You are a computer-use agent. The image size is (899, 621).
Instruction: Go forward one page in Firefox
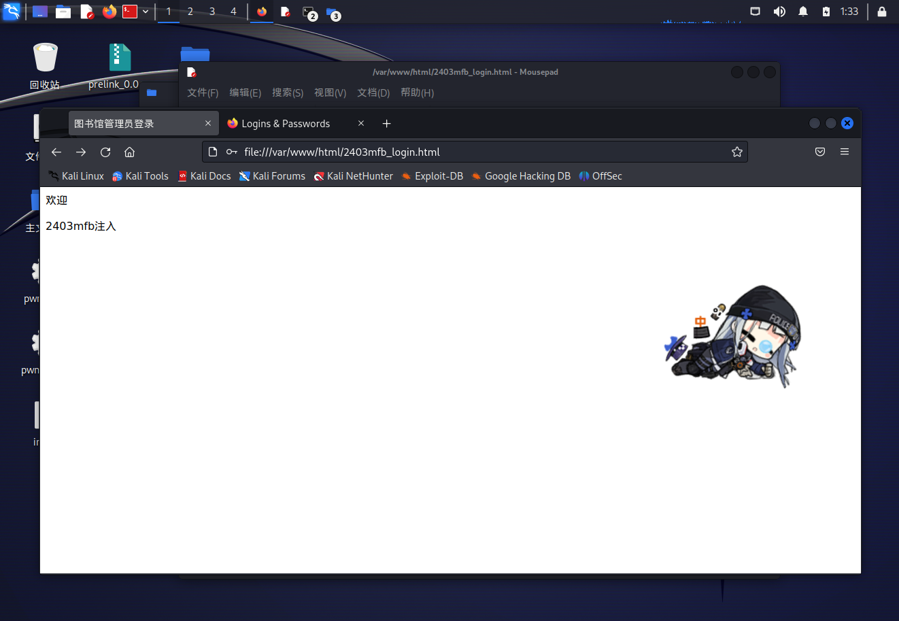81,152
